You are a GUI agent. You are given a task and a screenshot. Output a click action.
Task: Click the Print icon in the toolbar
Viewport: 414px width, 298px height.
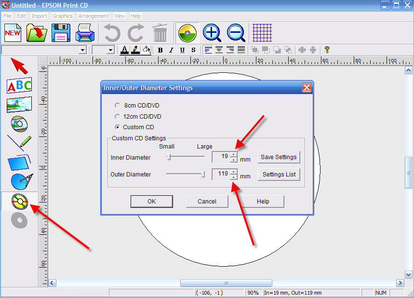pos(85,33)
